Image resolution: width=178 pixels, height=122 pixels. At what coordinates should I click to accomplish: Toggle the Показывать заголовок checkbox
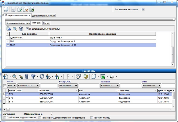143,9
